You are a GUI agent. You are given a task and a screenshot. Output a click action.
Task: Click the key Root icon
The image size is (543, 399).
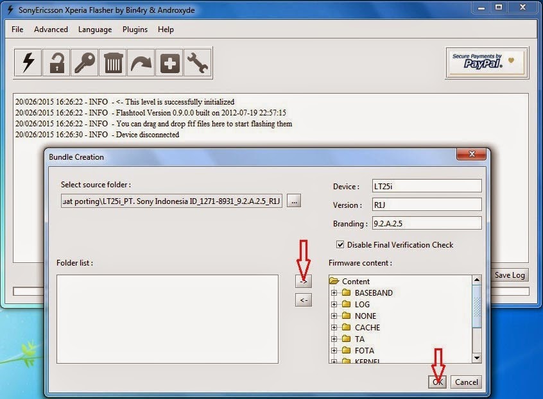coord(85,63)
